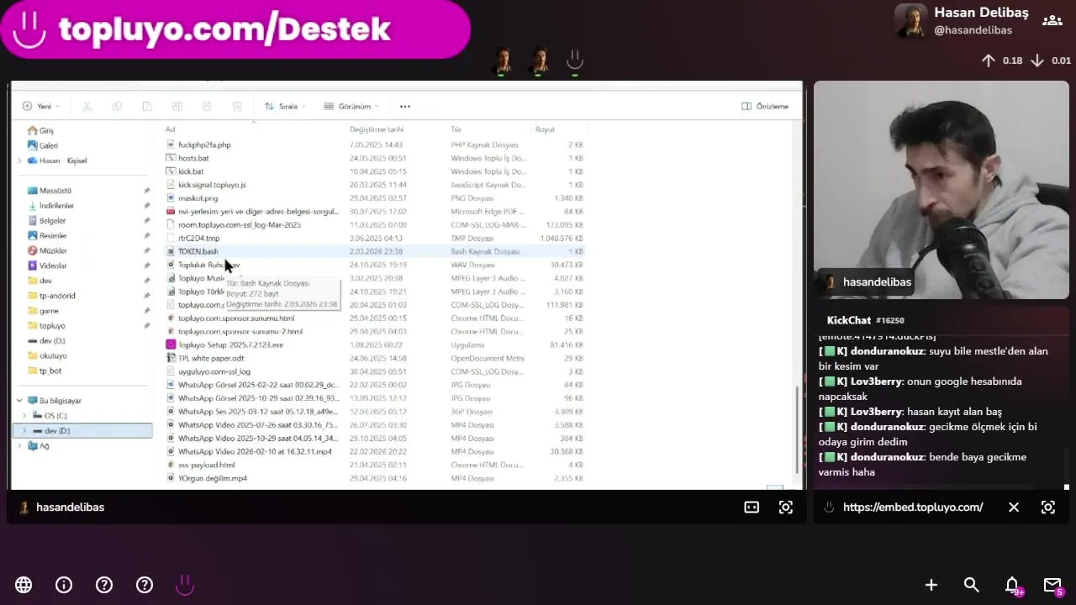Open the Görünüm view dropdown
Image resolution: width=1076 pixels, height=605 pixels.
351,107
